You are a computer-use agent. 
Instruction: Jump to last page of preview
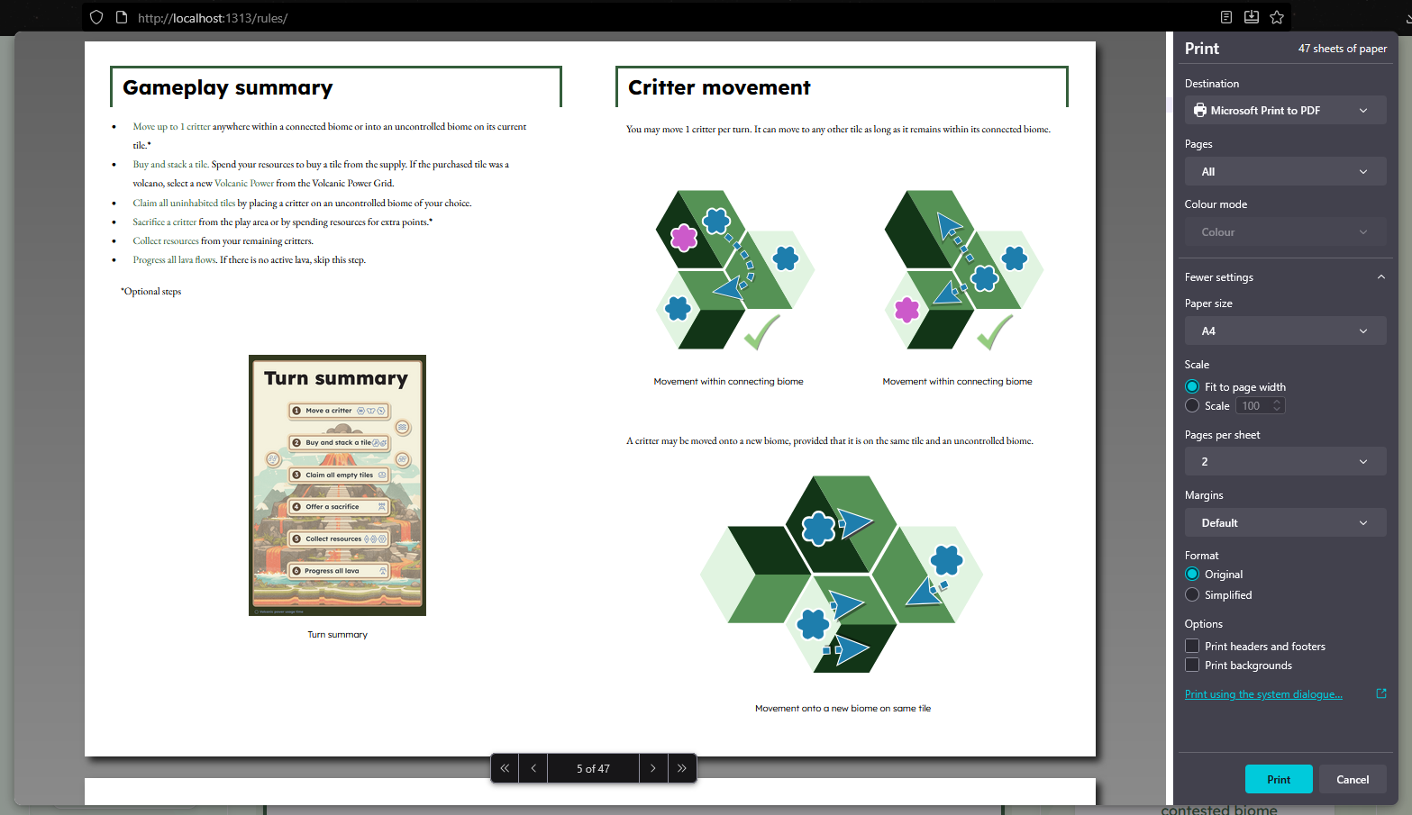[682, 768]
